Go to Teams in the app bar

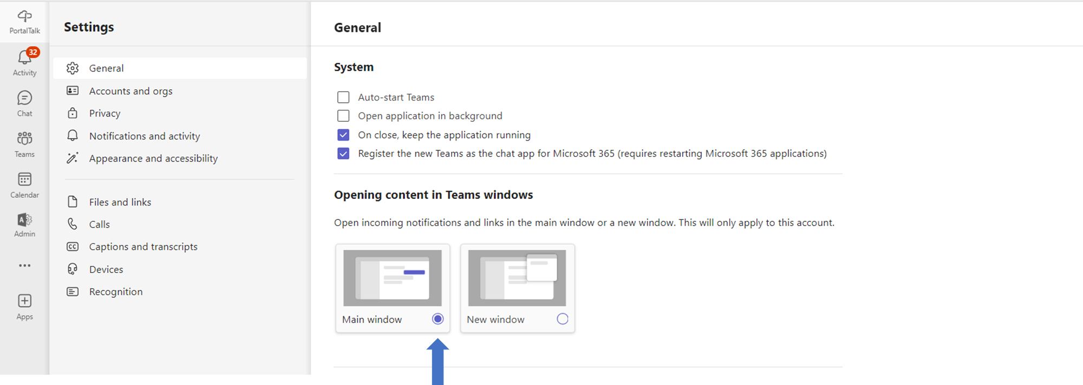[x=24, y=144]
